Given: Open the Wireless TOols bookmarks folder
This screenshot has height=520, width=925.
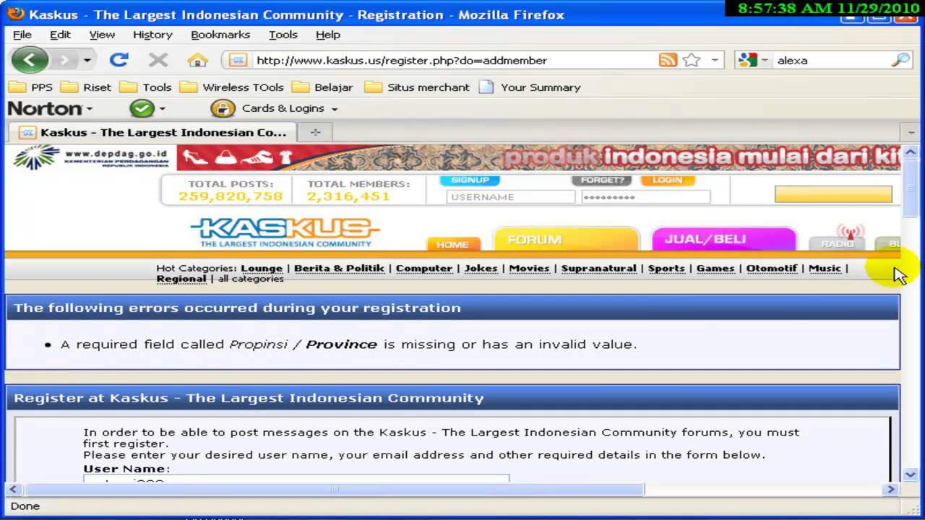Looking at the screenshot, I should pos(233,87).
